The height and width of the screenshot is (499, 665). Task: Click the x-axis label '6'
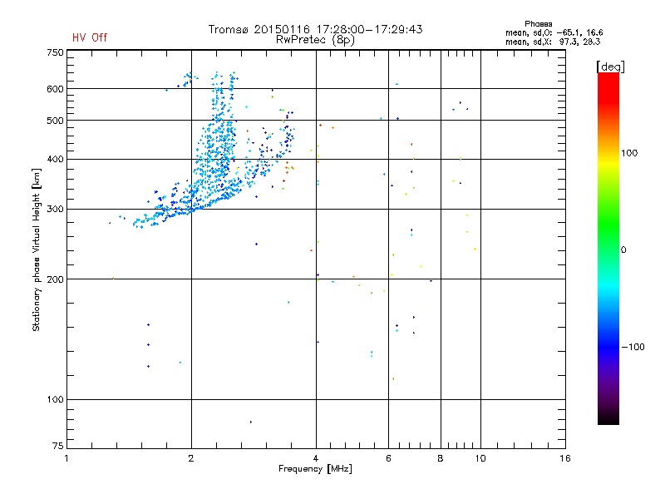388,458
